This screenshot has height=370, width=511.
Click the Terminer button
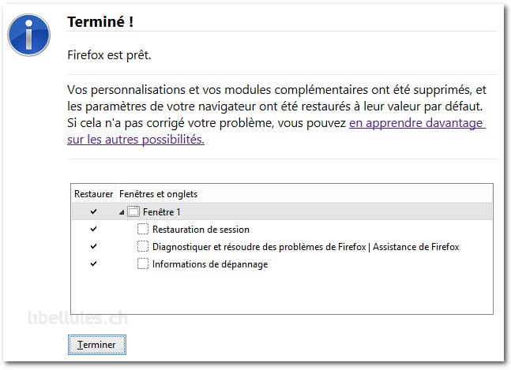(x=97, y=345)
